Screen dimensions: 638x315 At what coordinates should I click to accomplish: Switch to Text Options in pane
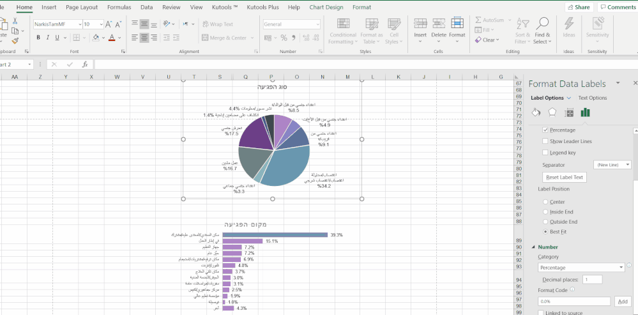tap(593, 98)
